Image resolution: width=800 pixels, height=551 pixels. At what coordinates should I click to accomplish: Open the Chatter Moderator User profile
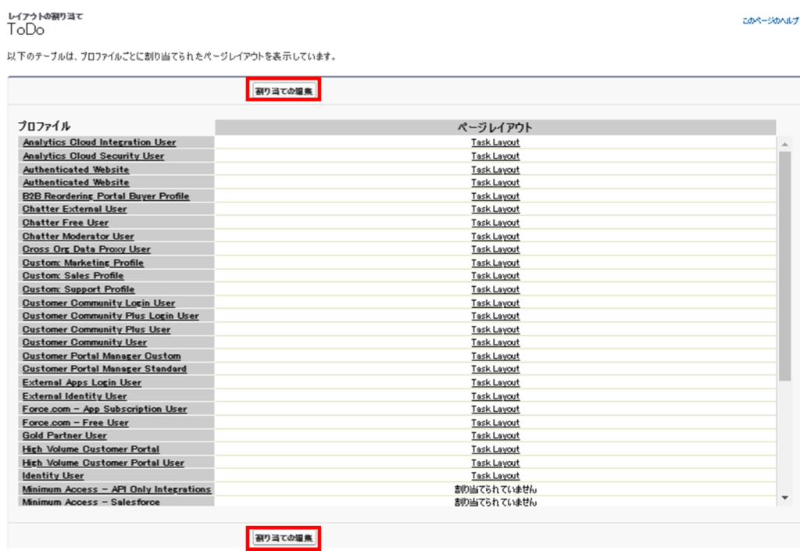click(x=78, y=236)
